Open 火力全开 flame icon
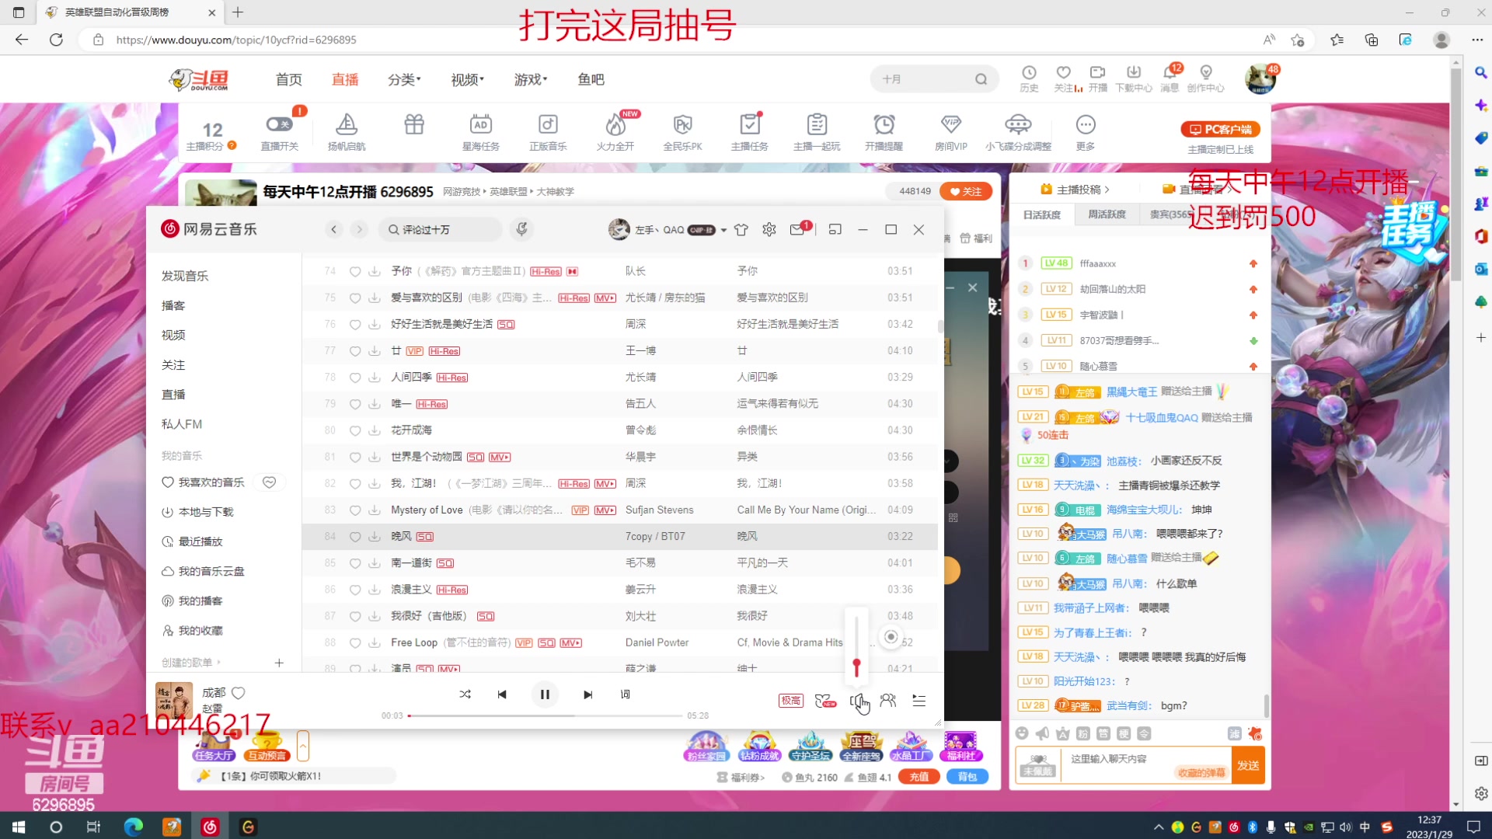 (615, 131)
